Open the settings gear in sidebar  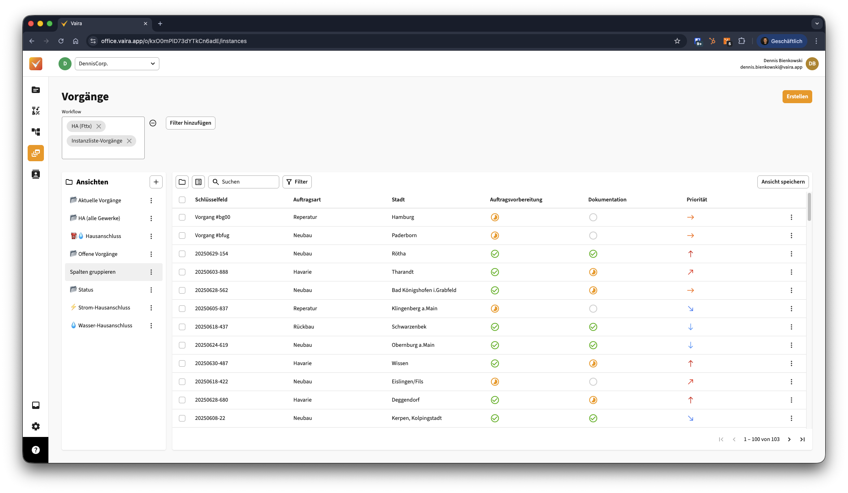point(36,426)
